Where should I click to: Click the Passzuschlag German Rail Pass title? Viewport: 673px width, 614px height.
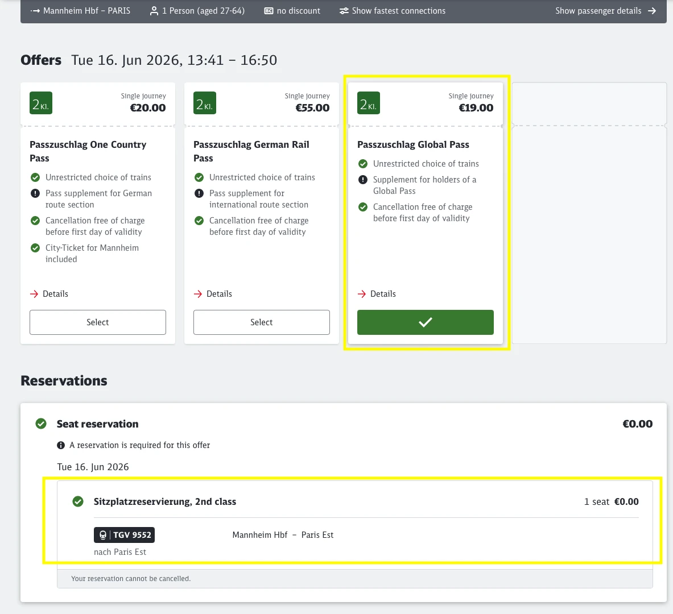[x=251, y=151]
